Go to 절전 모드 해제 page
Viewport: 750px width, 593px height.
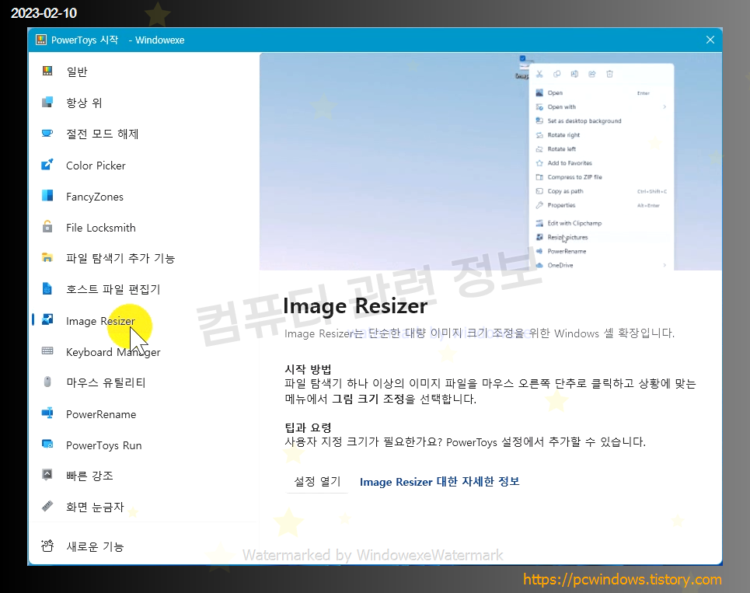tap(103, 134)
